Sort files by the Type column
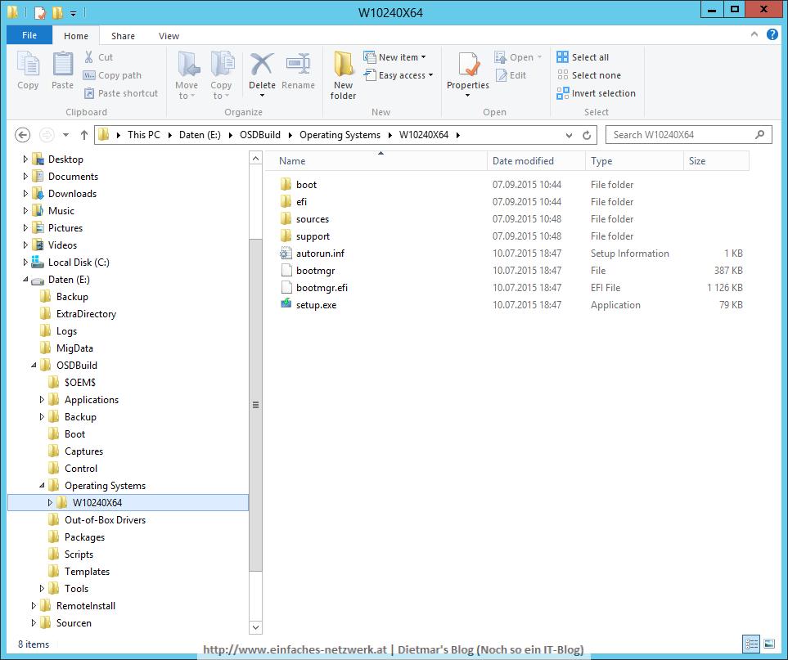This screenshot has width=788, height=660. (x=633, y=161)
